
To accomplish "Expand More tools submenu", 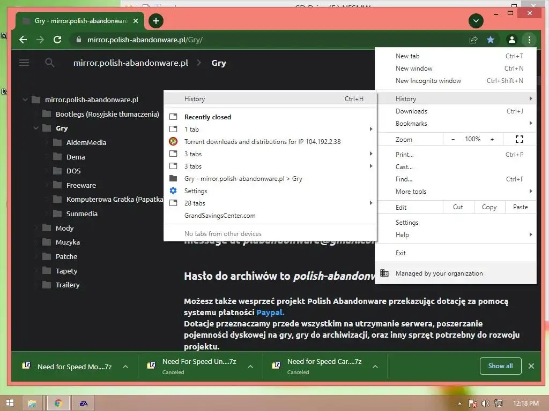I will (456, 191).
